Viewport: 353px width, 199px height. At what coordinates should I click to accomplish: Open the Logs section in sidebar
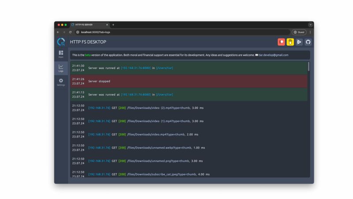pyautogui.click(x=61, y=68)
